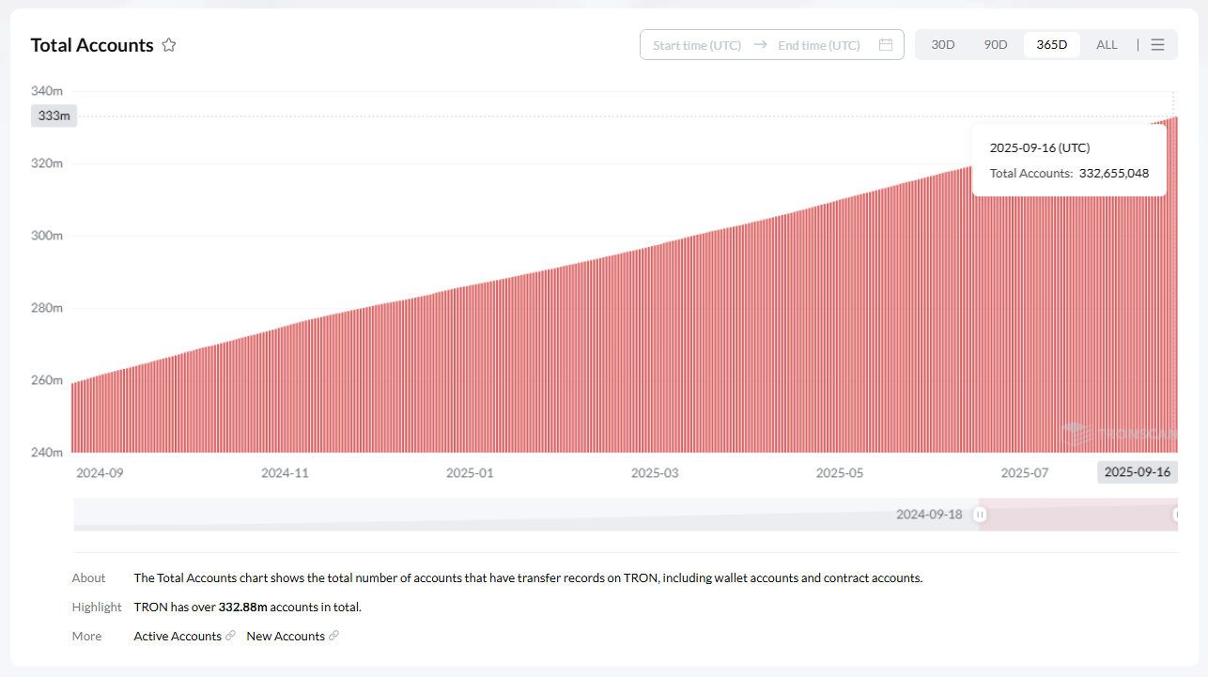Open the chart hamburger options menu
Screen dimensions: 1208x677
(x=1157, y=45)
